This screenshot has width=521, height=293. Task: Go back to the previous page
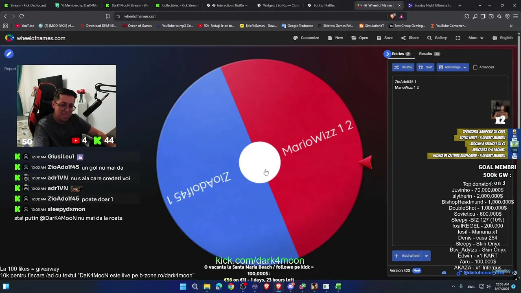click(5, 16)
